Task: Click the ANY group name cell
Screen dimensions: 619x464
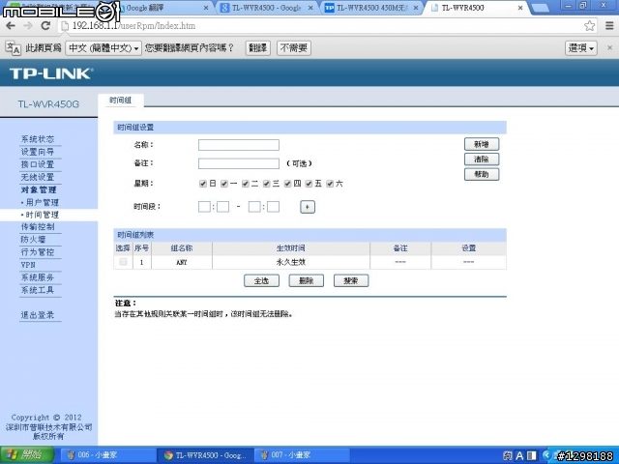Action: [x=182, y=262]
